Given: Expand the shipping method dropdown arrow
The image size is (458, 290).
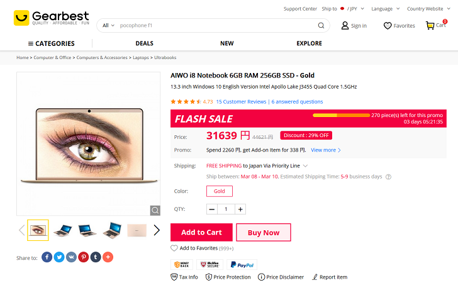Looking at the screenshot, I should pos(306,166).
